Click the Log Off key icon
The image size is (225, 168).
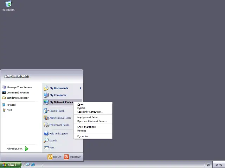(x=50, y=157)
